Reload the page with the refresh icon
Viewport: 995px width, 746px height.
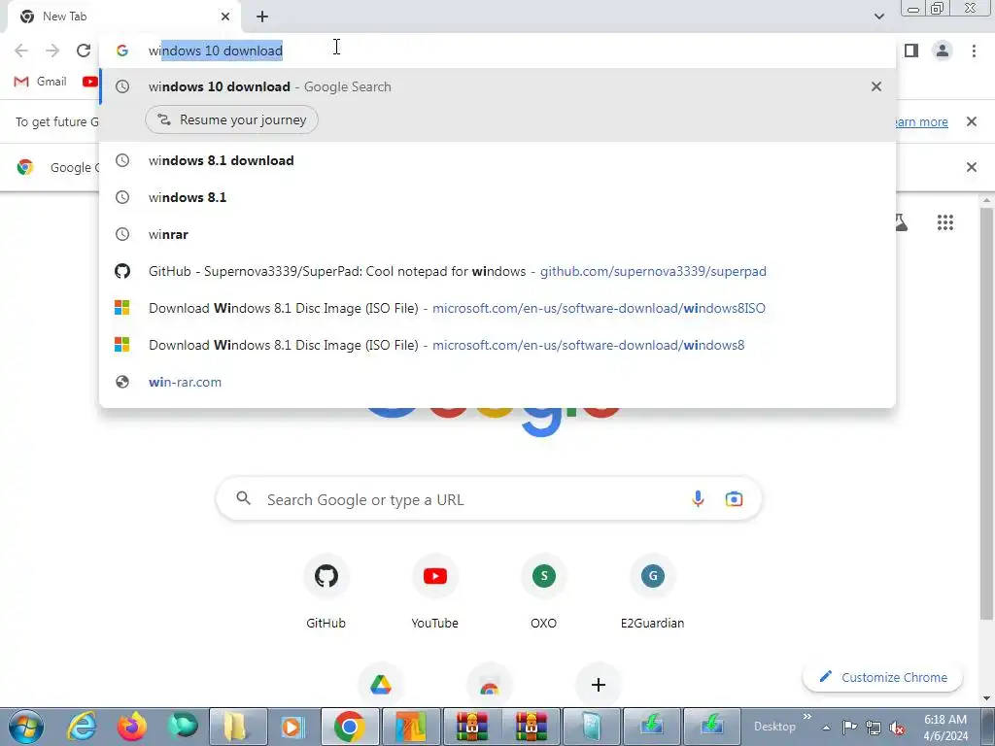click(84, 51)
